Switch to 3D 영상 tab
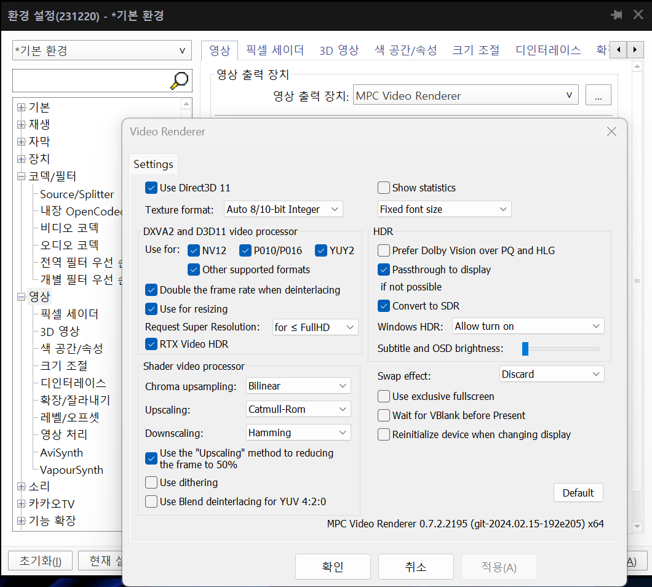This screenshot has height=587, width=652. [339, 50]
